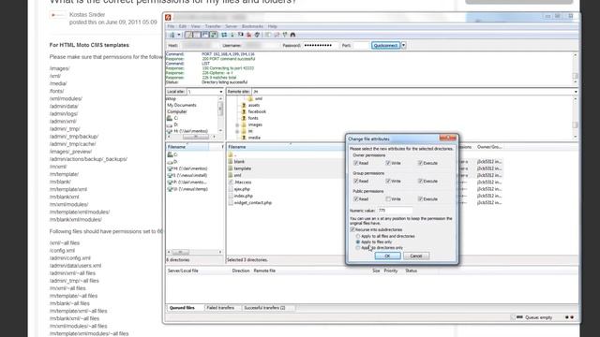Expand the im folder in remote tree
This screenshot has height=337, width=600.
[237, 131]
